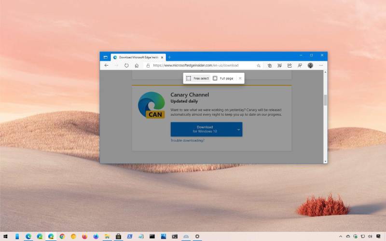Close the web capture toolbar
This screenshot has height=241, width=386.
click(x=240, y=78)
